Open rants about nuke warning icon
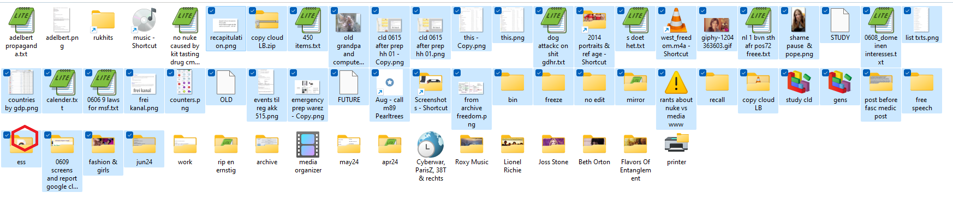Screen dimensions: 953x198 pyautogui.click(x=676, y=83)
